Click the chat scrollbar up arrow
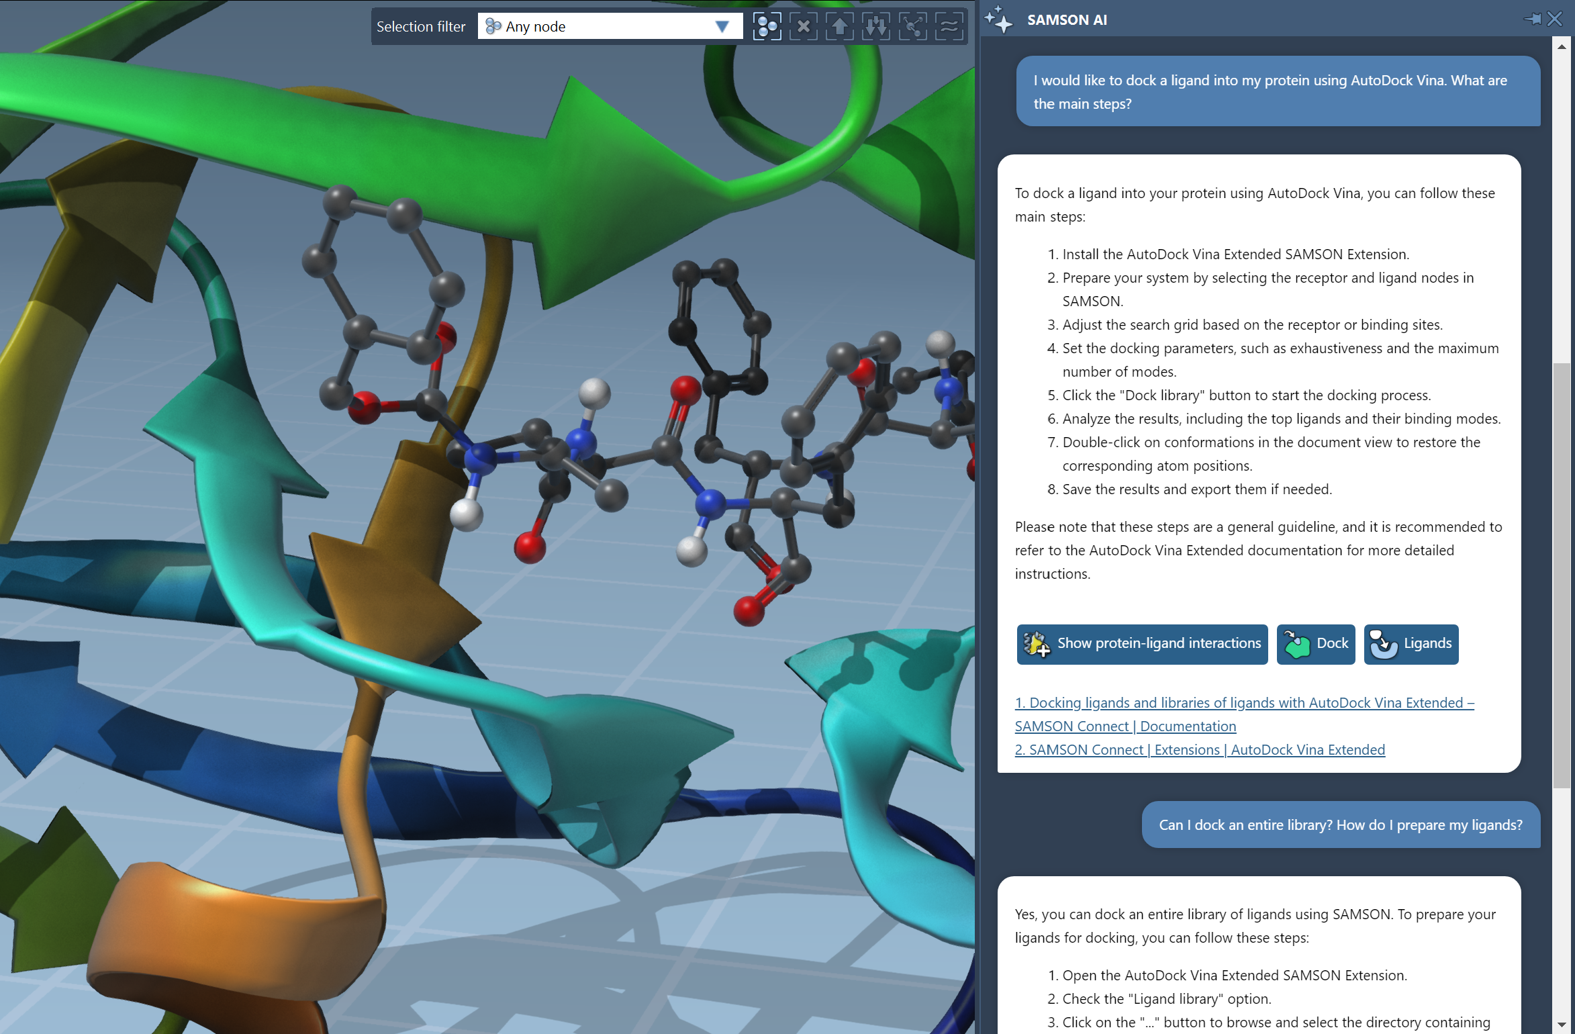 pyautogui.click(x=1561, y=46)
